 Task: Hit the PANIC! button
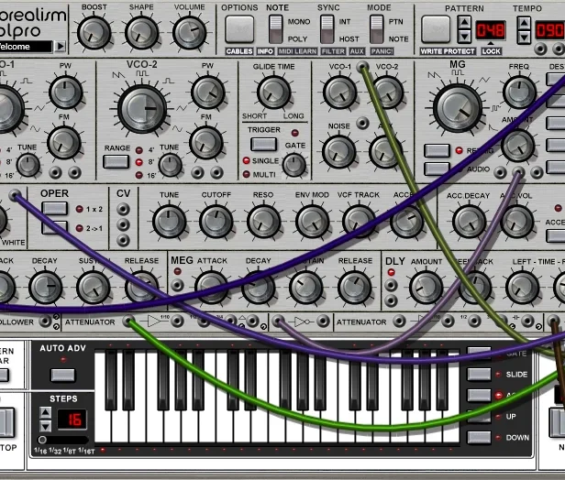point(382,51)
